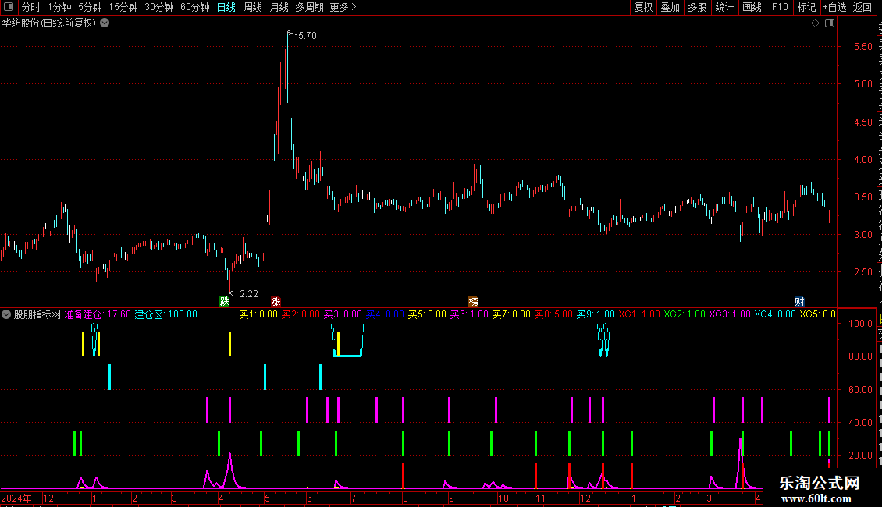
Task: Open 统计 statistics
Action: [x=724, y=7]
